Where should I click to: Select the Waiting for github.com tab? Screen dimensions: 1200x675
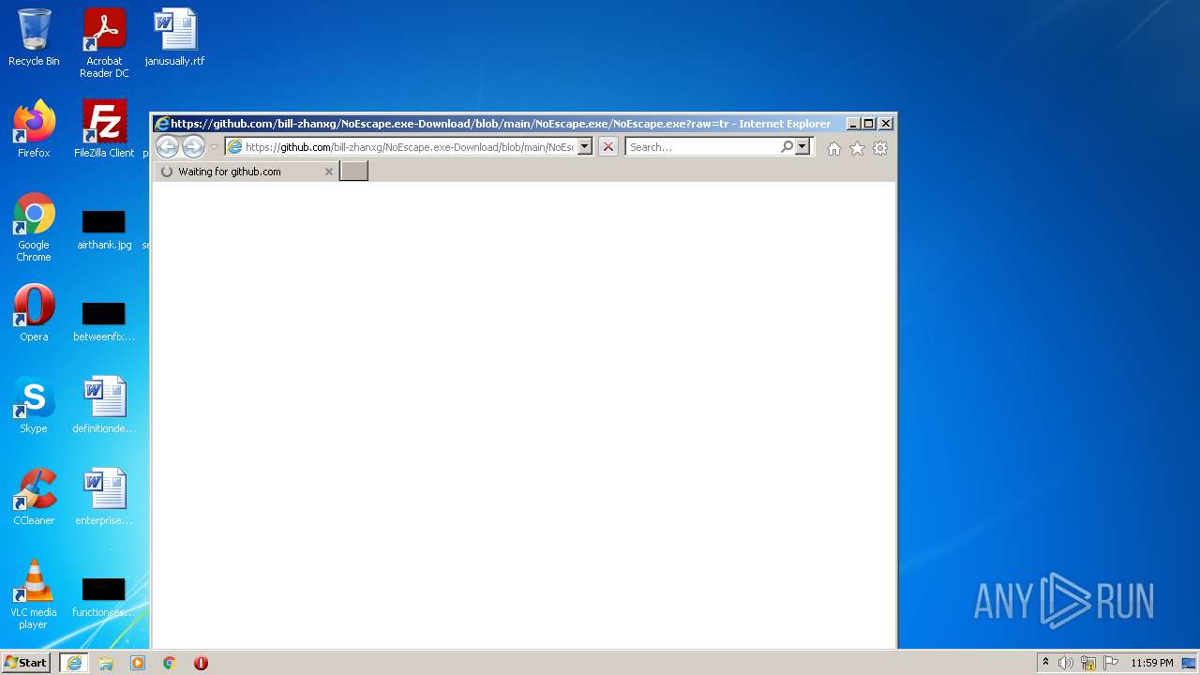click(x=246, y=172)
